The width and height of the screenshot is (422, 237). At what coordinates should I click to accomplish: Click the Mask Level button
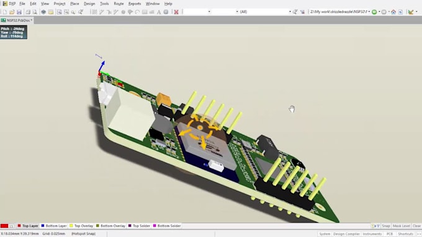pyautogui.click(x=401, y=226)
